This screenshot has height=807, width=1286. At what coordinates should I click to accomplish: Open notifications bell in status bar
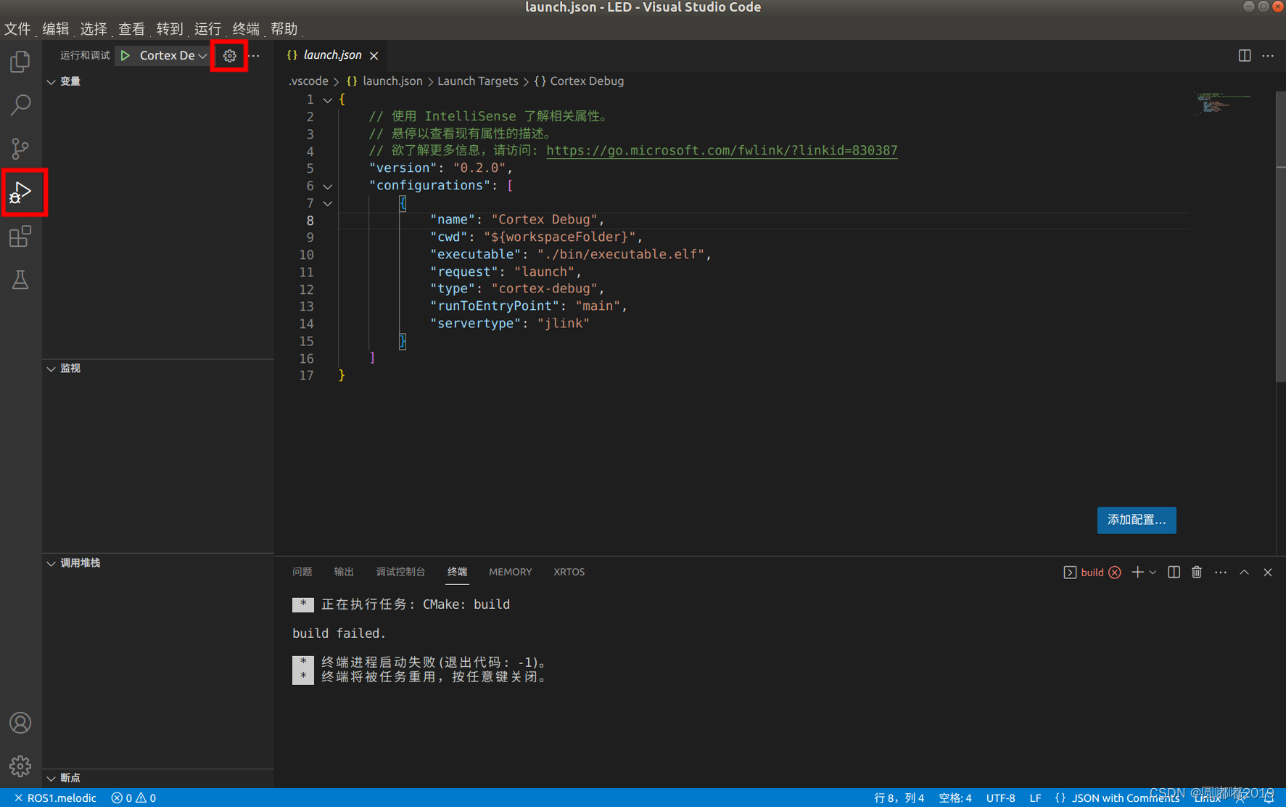[x=1268, y=797]
